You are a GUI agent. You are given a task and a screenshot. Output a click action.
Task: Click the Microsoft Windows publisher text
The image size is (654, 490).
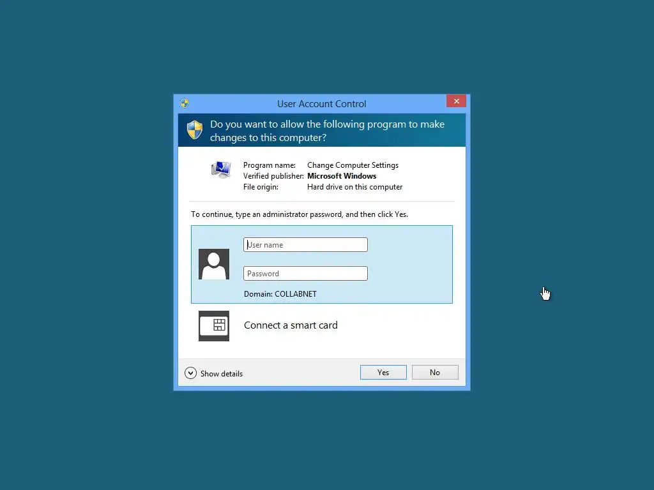(342, 176)
